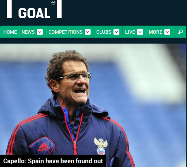Image resolution: width=187 pixels, height=167 pixels.
Task: Click the adidas logo on the jacket
Action: pyautogui.click(x=44, y=147)
